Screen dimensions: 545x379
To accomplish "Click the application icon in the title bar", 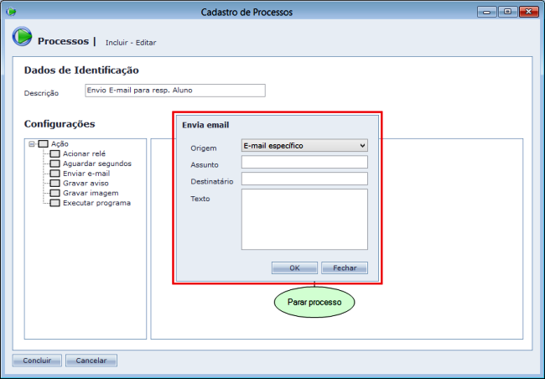I will [11, 12].
